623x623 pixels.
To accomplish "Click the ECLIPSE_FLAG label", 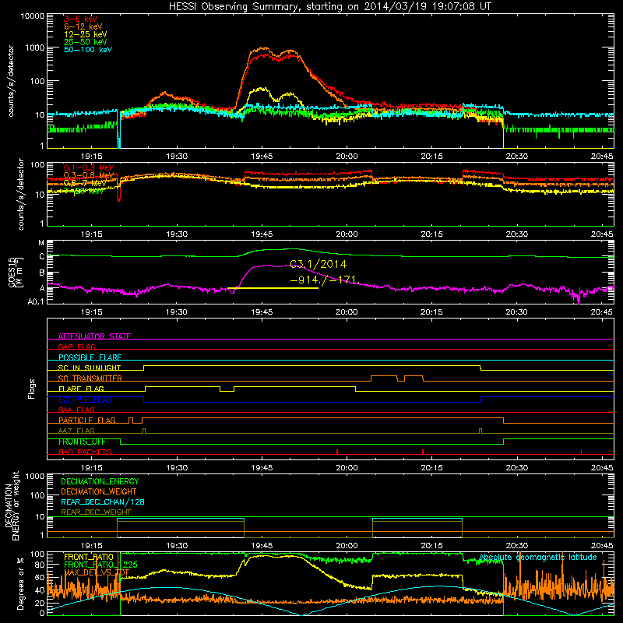I will click(x=85, y=399).
